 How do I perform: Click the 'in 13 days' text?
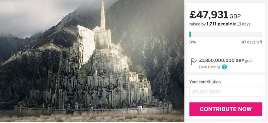pos(242,24)
